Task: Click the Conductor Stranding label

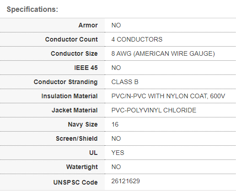Action: 65,82
